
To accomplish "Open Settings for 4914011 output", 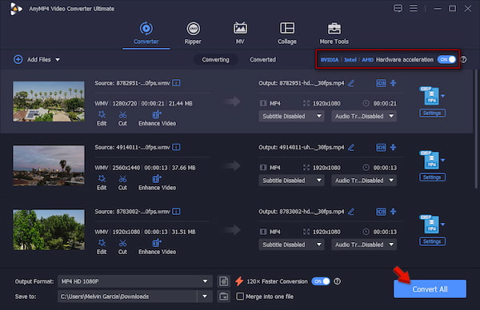I will [432, 177].
